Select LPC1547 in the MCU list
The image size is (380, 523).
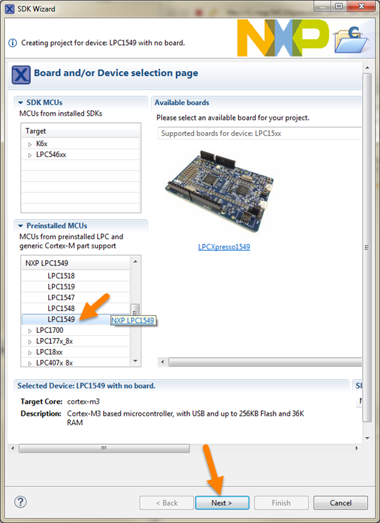coord(76,298)
